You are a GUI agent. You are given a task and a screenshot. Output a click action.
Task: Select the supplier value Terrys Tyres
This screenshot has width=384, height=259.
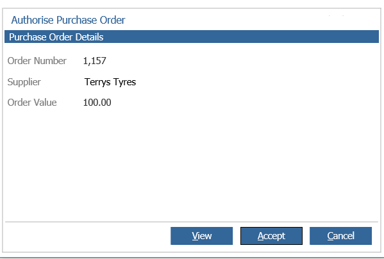click(x=110, y=82)
